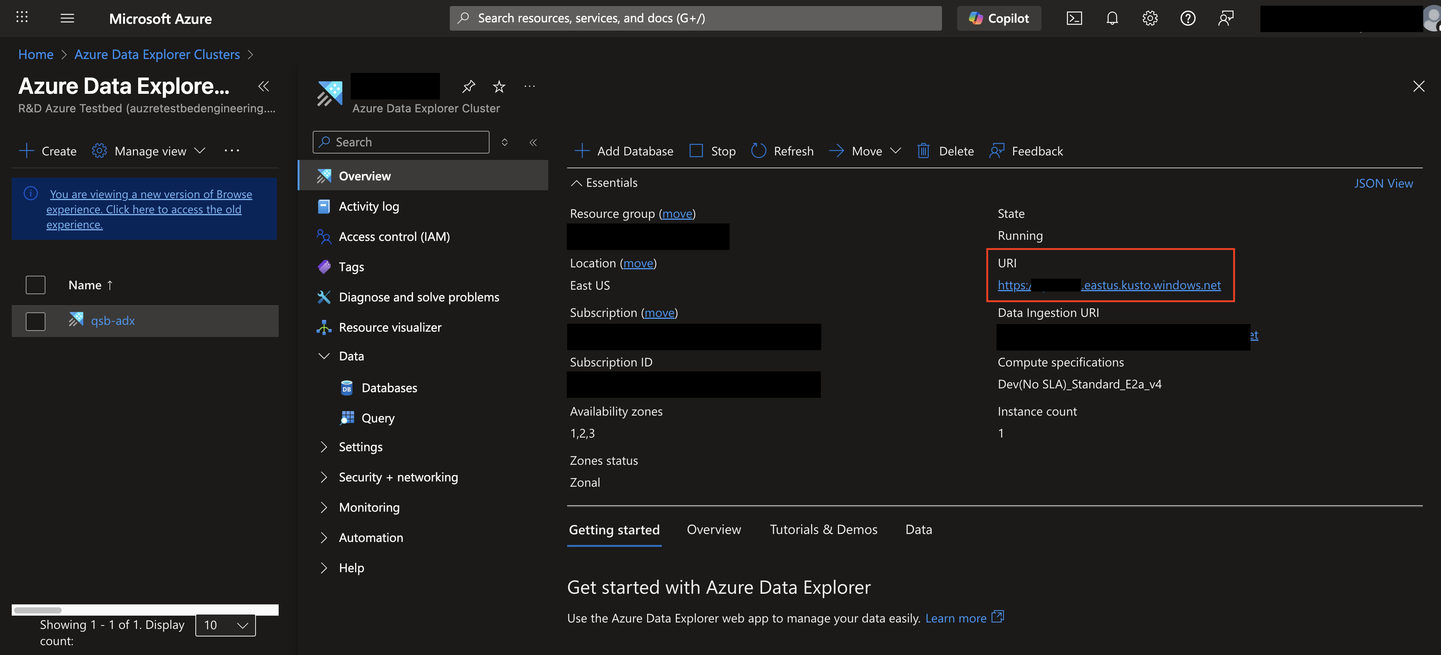Open the display count 10 dropdown
1441x655 pixels.
click(x=225, y=625)
